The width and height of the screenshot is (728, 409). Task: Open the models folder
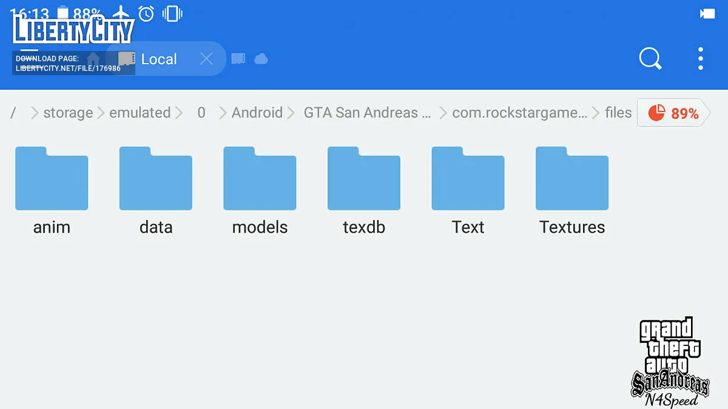click(x=260, y=191)
